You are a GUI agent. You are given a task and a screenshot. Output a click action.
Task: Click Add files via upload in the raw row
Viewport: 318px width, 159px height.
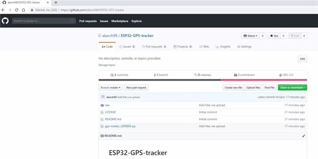pos(212,105)
